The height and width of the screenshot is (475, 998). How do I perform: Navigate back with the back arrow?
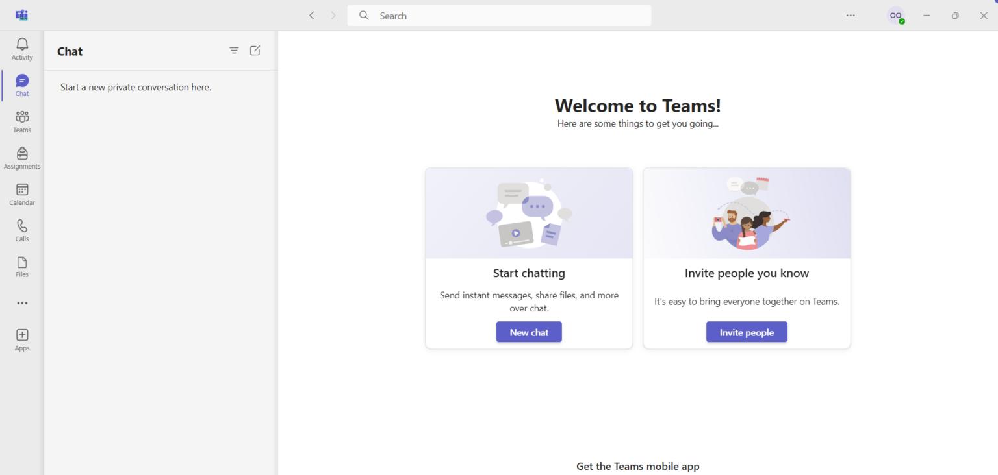(x=311, y=15)
